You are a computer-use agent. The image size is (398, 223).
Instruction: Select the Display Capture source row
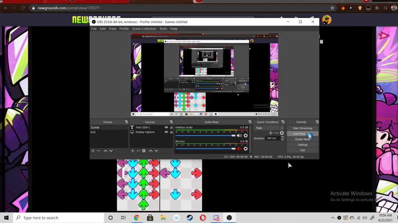151,132
